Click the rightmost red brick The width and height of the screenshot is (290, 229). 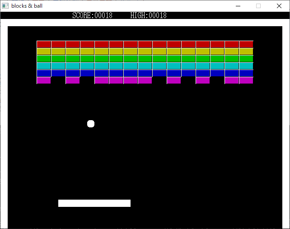pos(246,44)
